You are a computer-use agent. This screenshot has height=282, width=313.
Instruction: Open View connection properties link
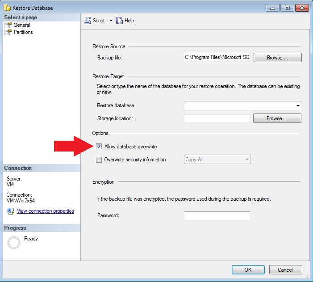45,211
